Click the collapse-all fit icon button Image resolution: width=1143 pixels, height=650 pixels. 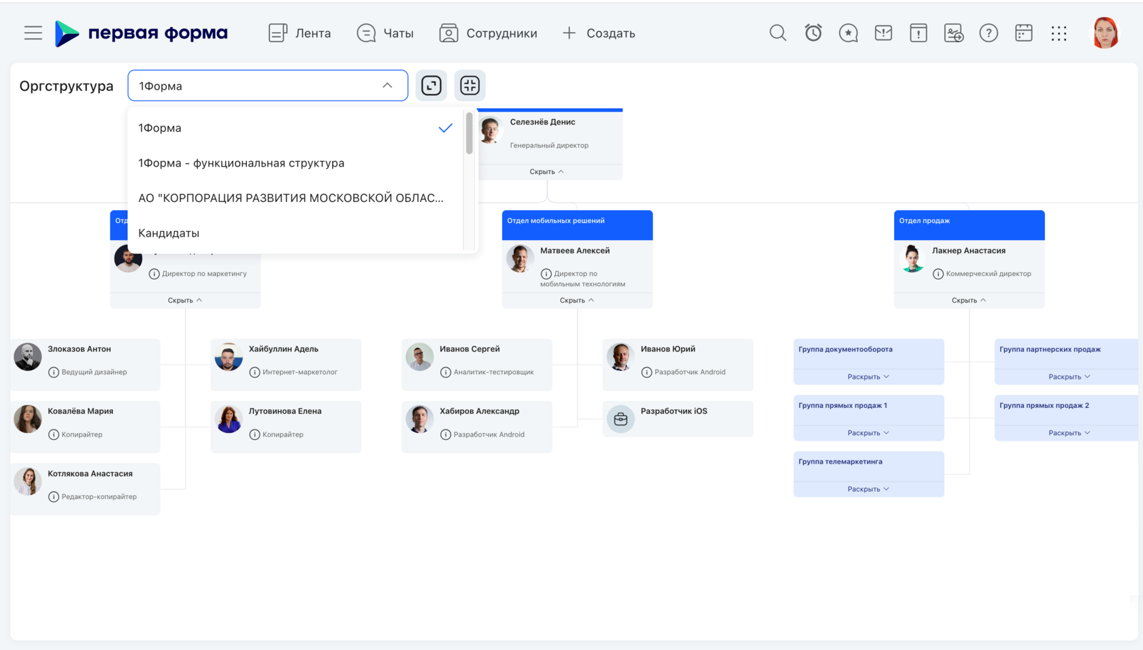470,85
